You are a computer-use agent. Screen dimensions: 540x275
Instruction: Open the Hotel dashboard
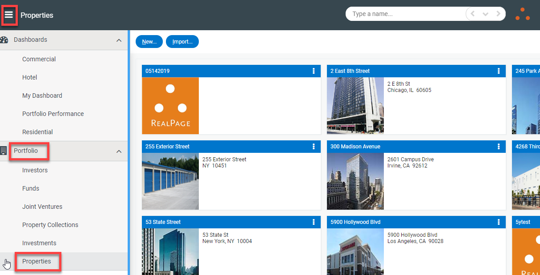pos(30,77)
